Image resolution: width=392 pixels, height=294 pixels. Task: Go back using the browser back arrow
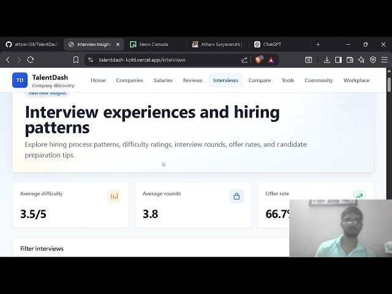pos(8,60)
